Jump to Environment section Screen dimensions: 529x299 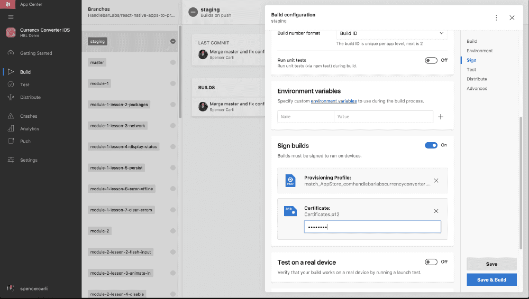click(x=479, y=51)
